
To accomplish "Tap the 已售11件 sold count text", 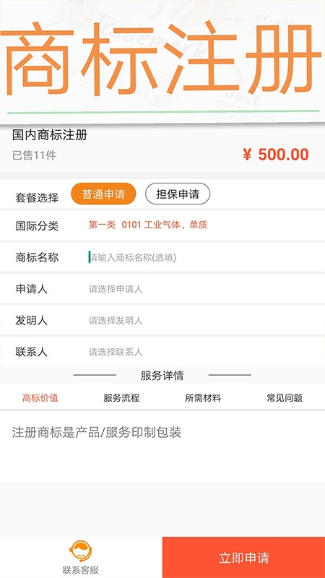I will pyautogui.click(x=34, y=155).
